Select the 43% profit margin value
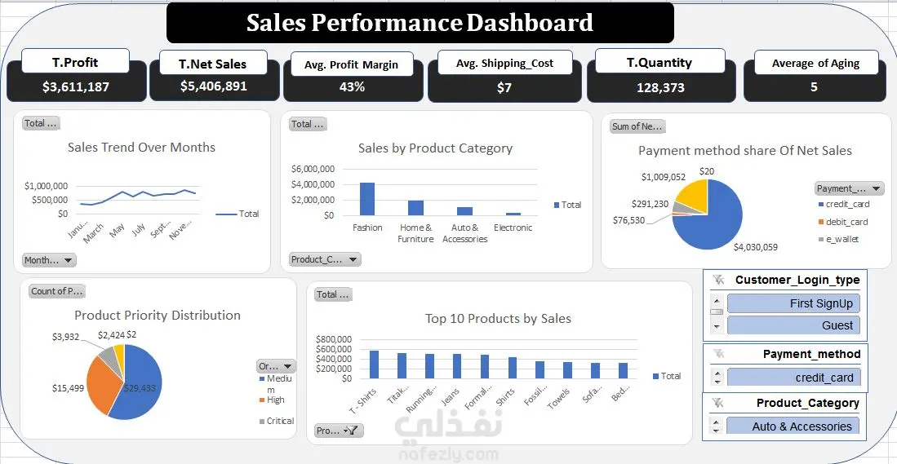Screen dimensions: 897x464 coord(352,87)
